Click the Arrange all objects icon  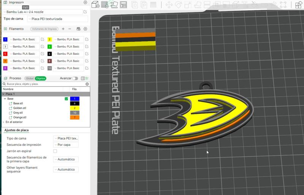click(123, 5)
